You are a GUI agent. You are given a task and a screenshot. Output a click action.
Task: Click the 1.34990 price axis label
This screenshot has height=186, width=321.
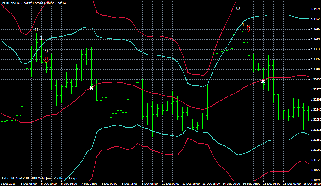(x=315, y=9)
